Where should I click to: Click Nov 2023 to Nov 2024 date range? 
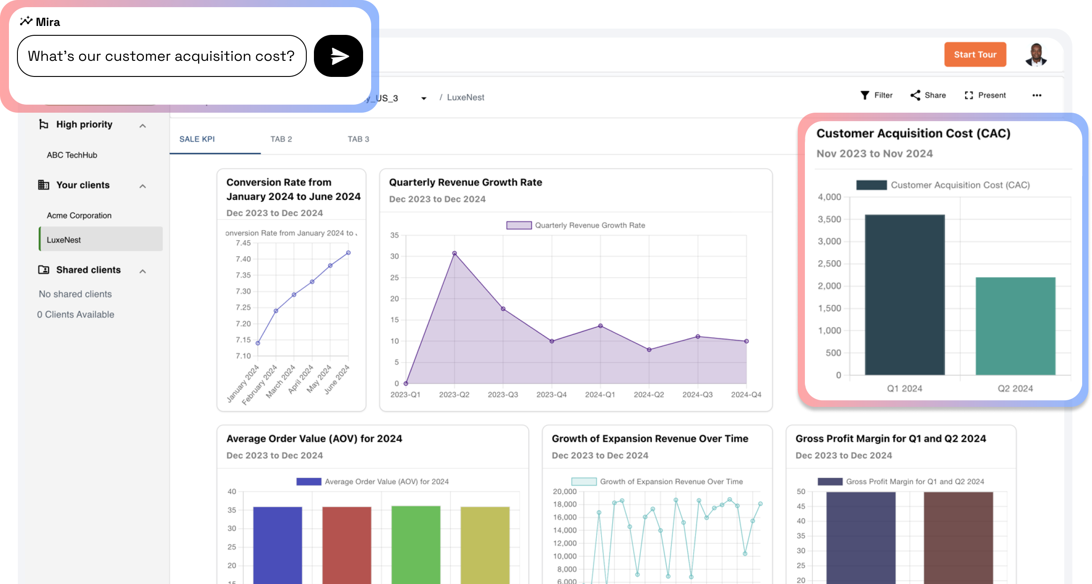click(x=874, y=153)
